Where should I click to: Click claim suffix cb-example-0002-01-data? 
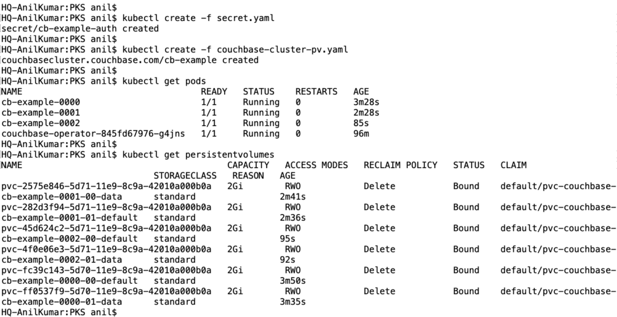[x=62, y=260]
